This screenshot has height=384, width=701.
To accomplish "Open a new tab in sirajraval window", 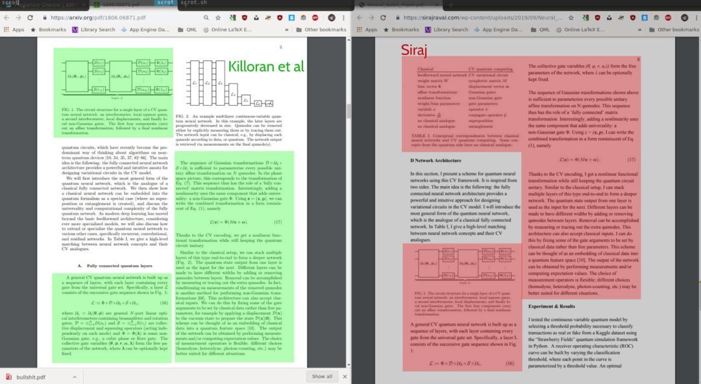I will 450,5.
